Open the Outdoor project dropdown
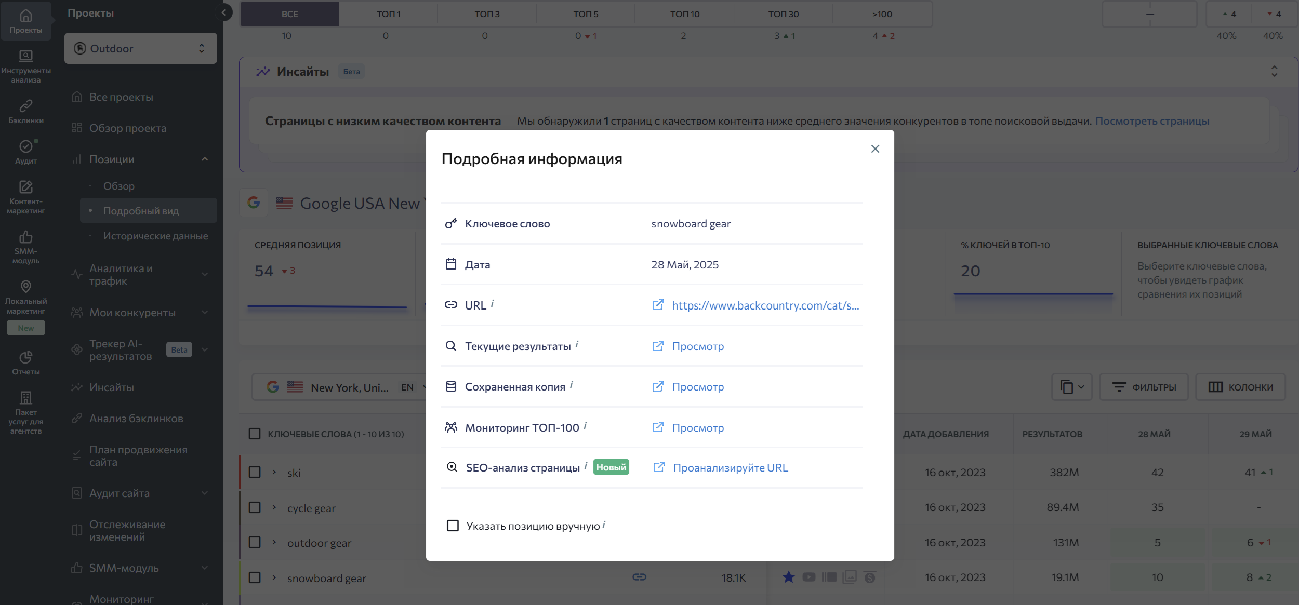Image resolution: width=1299 pixels, height=605 pixels. click(x=140, y=48)
